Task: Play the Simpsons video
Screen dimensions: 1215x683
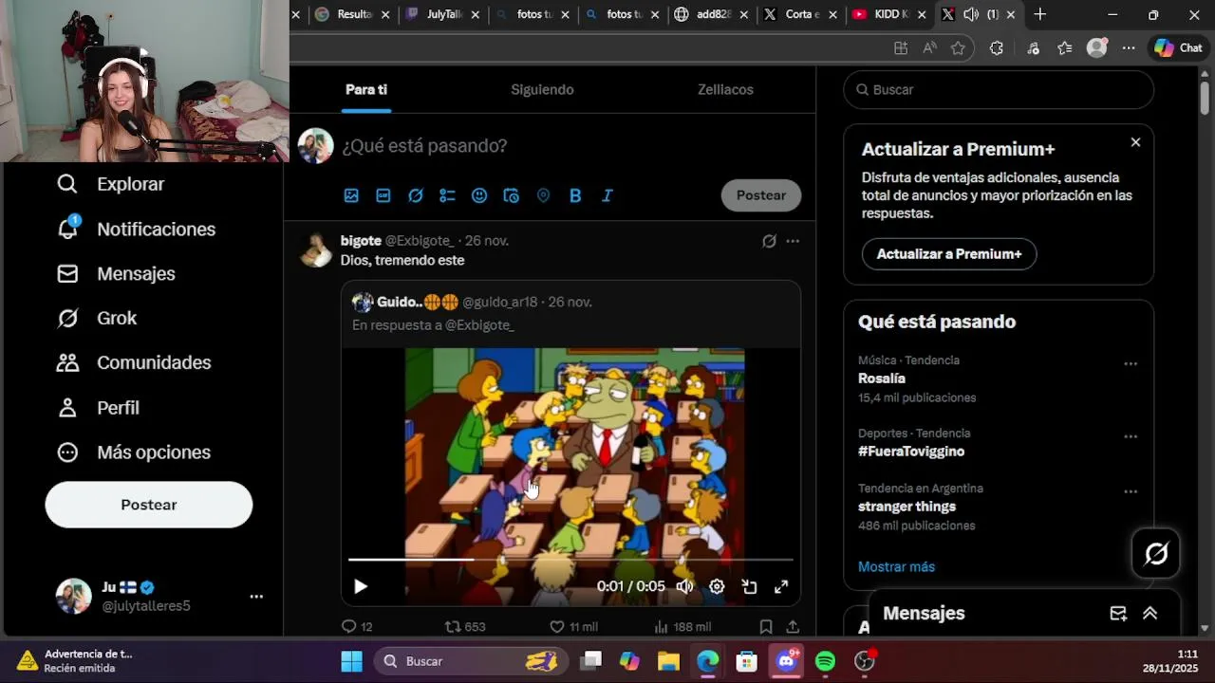Action: click(x=361, y=586)
